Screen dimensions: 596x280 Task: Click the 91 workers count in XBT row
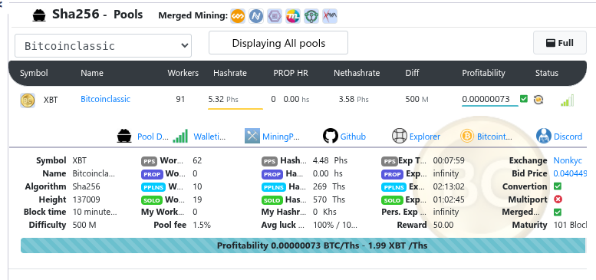180,99
